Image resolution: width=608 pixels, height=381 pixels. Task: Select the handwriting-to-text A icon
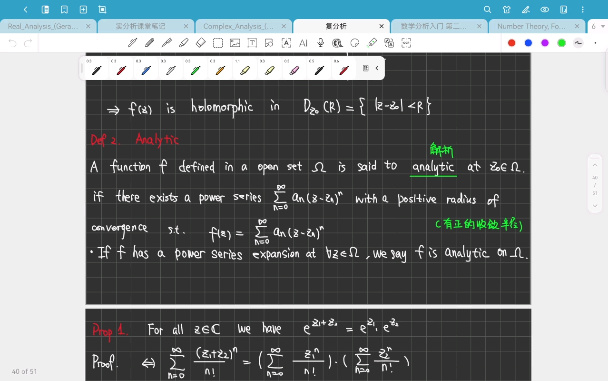[x=286, y=43]
